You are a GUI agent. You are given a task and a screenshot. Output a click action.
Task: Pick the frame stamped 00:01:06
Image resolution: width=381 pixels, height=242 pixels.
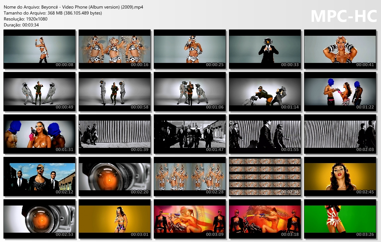tap(190, 92)
